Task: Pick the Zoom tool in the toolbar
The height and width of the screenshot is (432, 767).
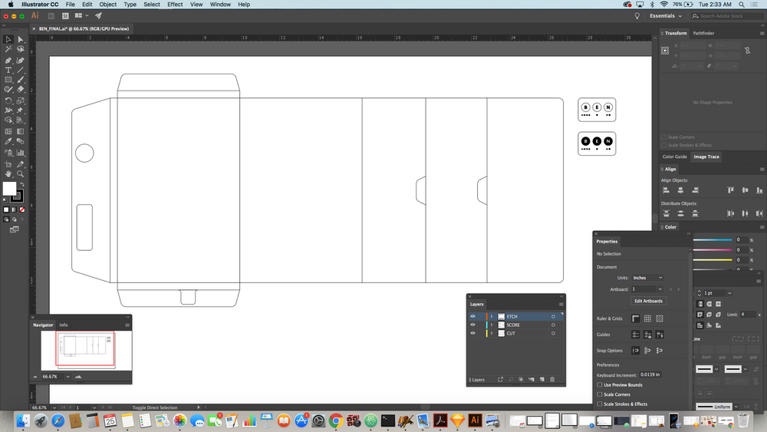Action: coord(21,174)
